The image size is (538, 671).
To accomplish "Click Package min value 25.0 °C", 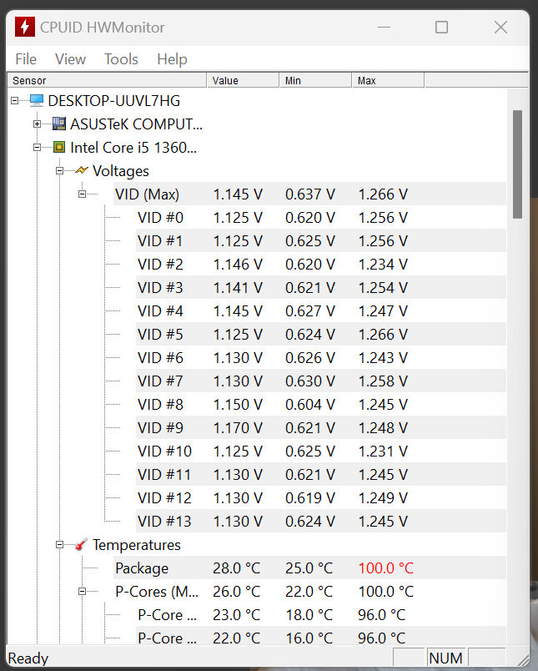I will coord(309,568).
